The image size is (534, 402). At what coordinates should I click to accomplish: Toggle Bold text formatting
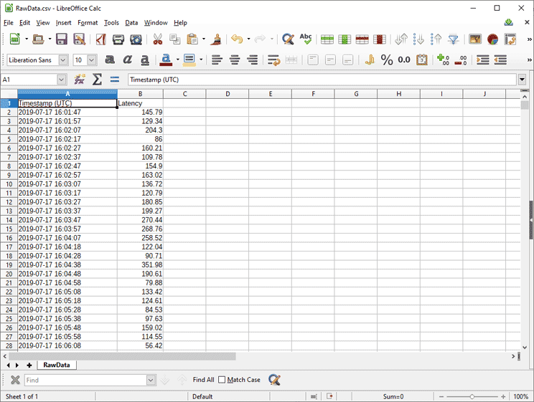click(x=110, y=60)
